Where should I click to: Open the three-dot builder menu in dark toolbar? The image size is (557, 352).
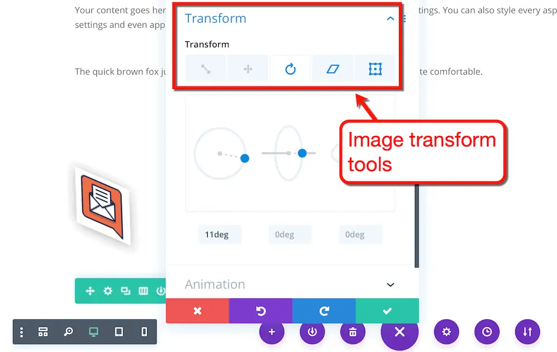(21, 332)
